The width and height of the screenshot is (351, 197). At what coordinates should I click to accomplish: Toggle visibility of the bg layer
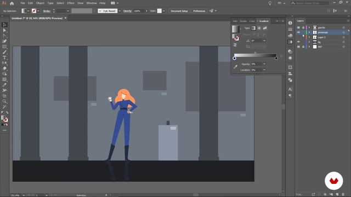point(298,42)
